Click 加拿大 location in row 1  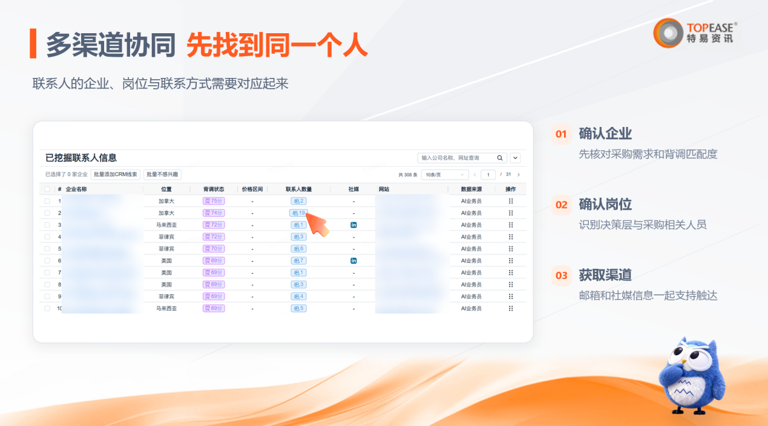166,201
